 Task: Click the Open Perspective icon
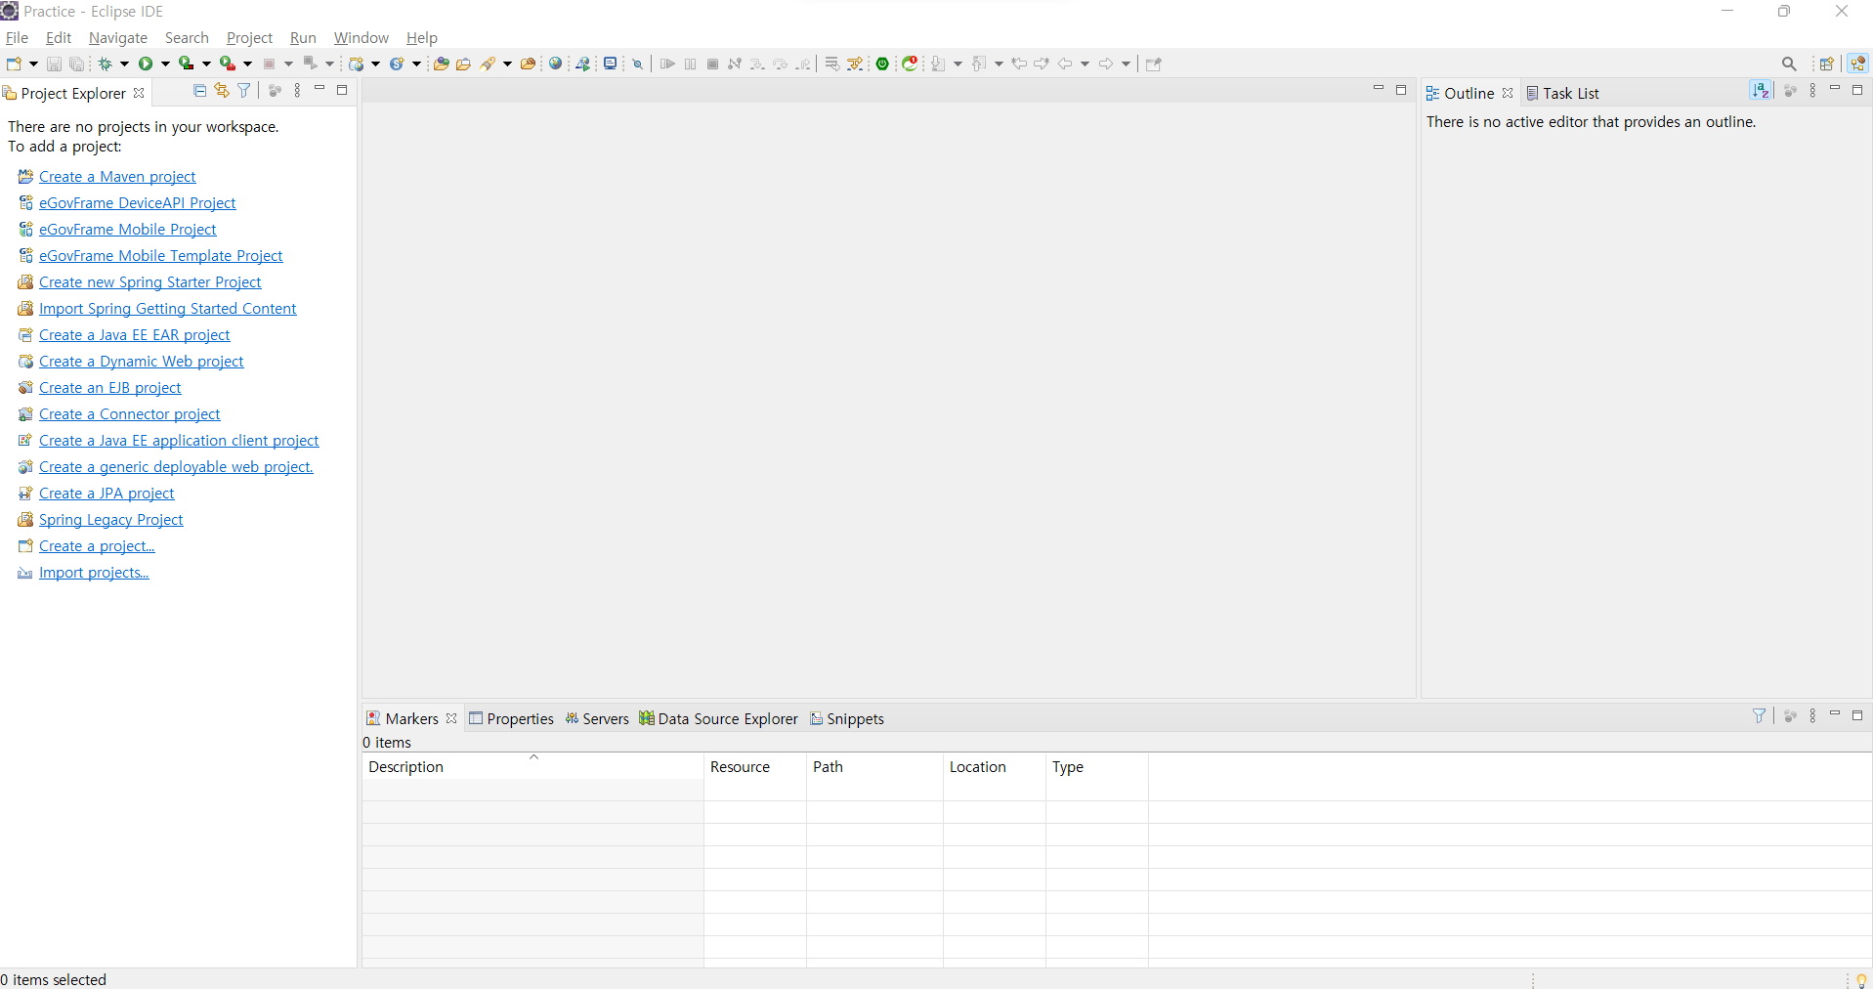[x=1826, y=64]
